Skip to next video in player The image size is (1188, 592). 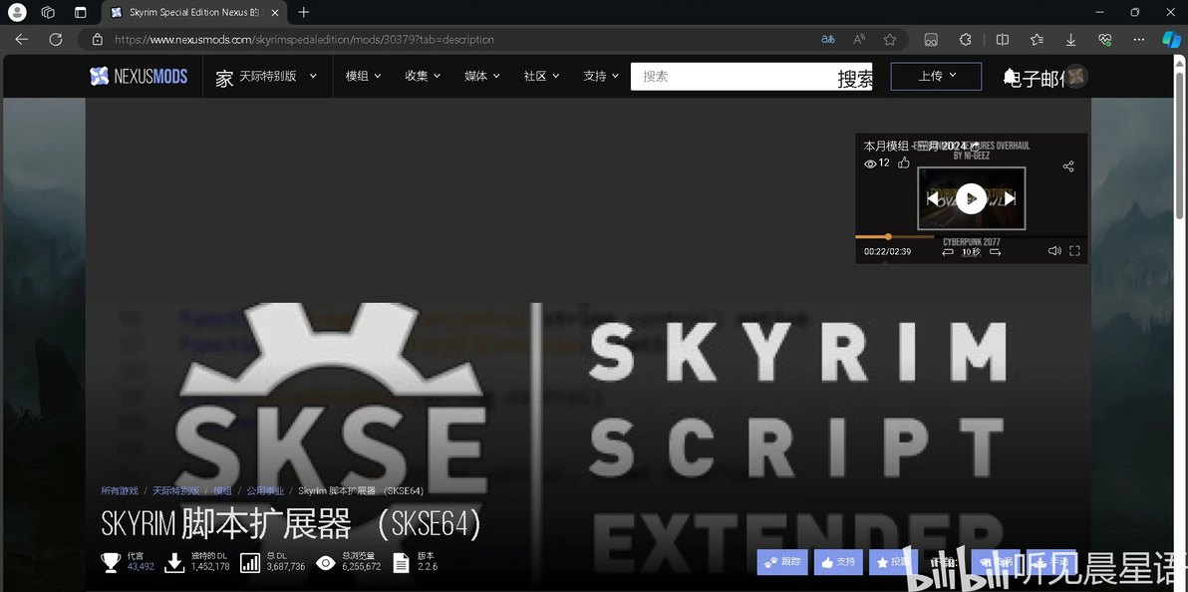click(1009, 198)
